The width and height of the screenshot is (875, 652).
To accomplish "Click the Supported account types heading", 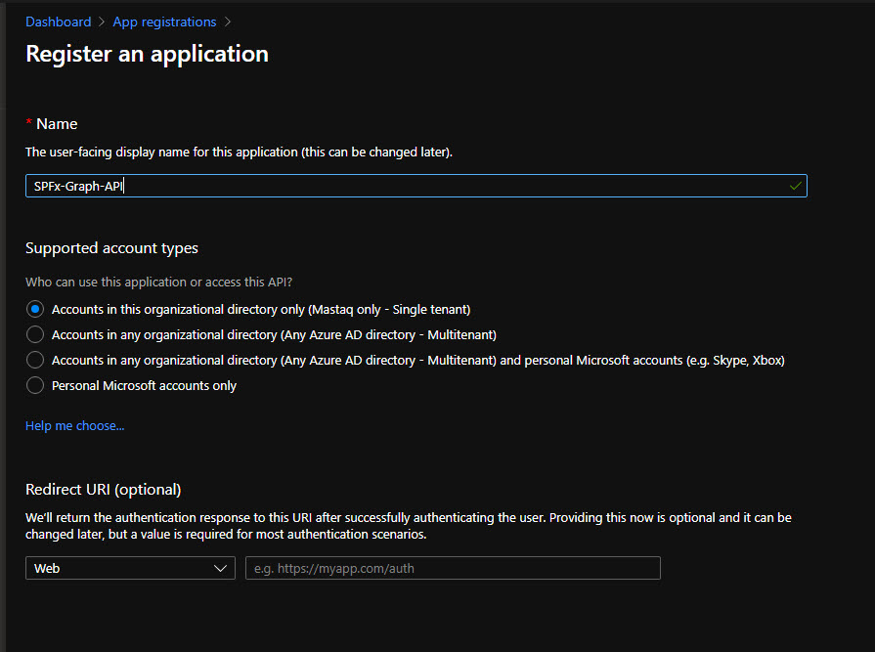I will click(x=111, y=248).
